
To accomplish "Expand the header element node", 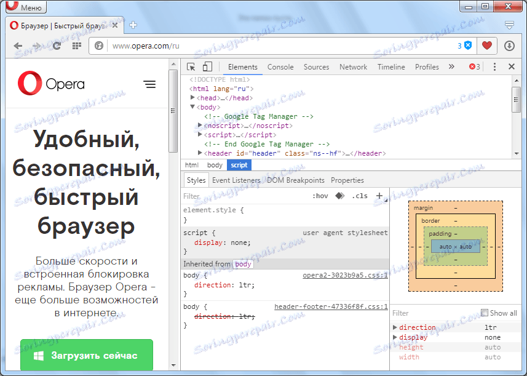I will tap(200, 153).
